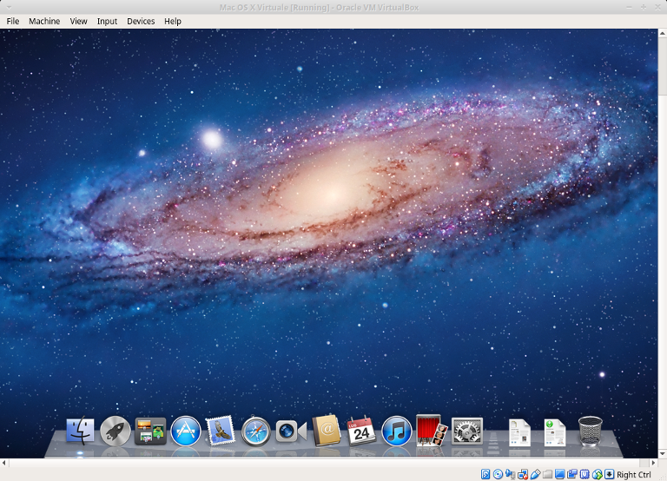The width and height of the screenshot is (667, 481).
Task: Open the Help menu
Action: click(173, 21)
